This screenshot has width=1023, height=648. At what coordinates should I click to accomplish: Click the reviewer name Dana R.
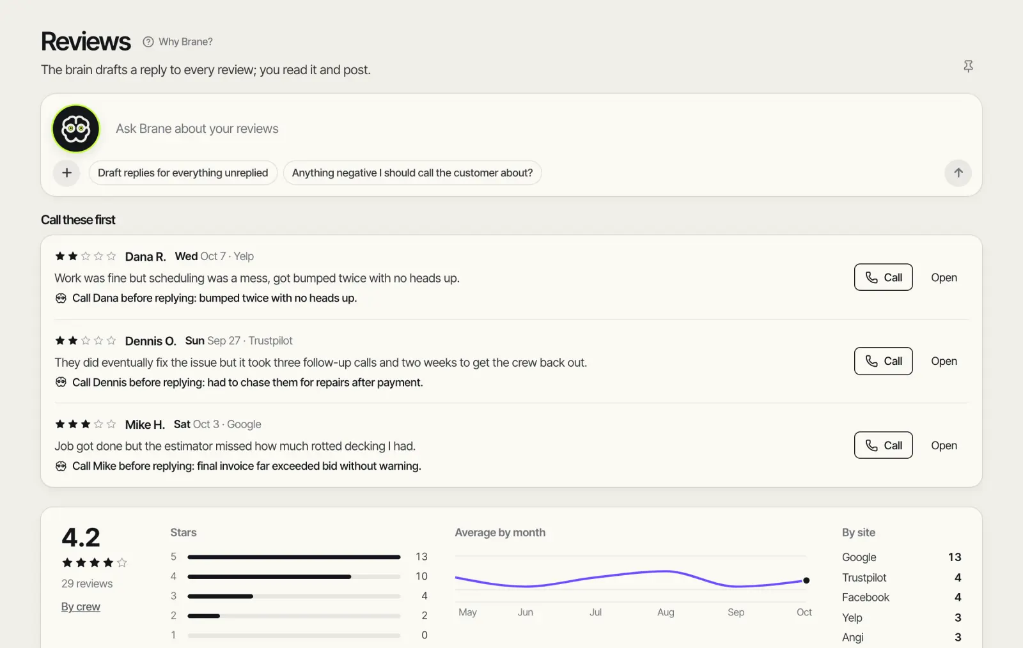(145, 256)
